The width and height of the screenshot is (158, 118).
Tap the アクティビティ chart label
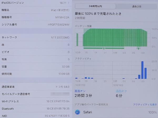[83, 59]
